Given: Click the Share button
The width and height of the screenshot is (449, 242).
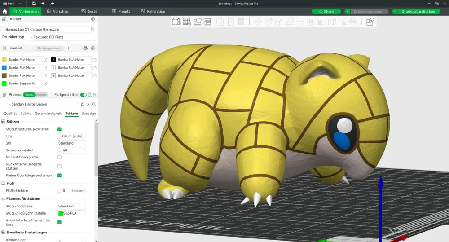Looking at the screenshot, I should 326,12.
